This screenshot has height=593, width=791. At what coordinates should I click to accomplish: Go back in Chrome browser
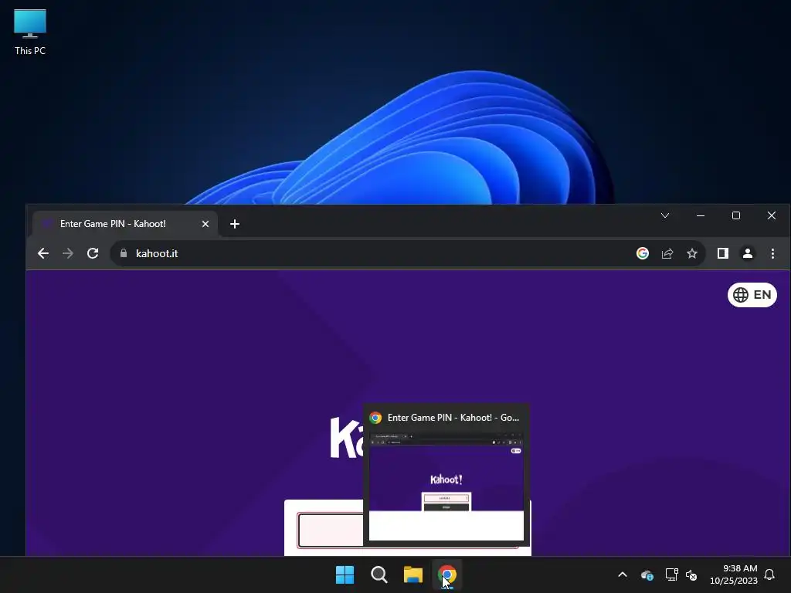click(43, 253)
